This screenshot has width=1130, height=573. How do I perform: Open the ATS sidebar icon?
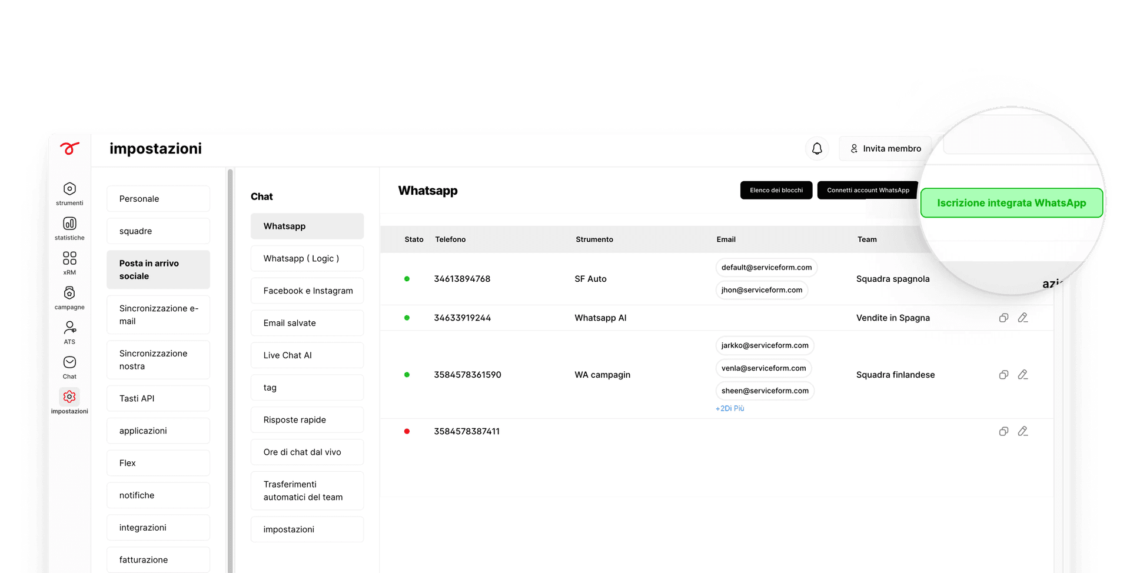coord(69,332)
